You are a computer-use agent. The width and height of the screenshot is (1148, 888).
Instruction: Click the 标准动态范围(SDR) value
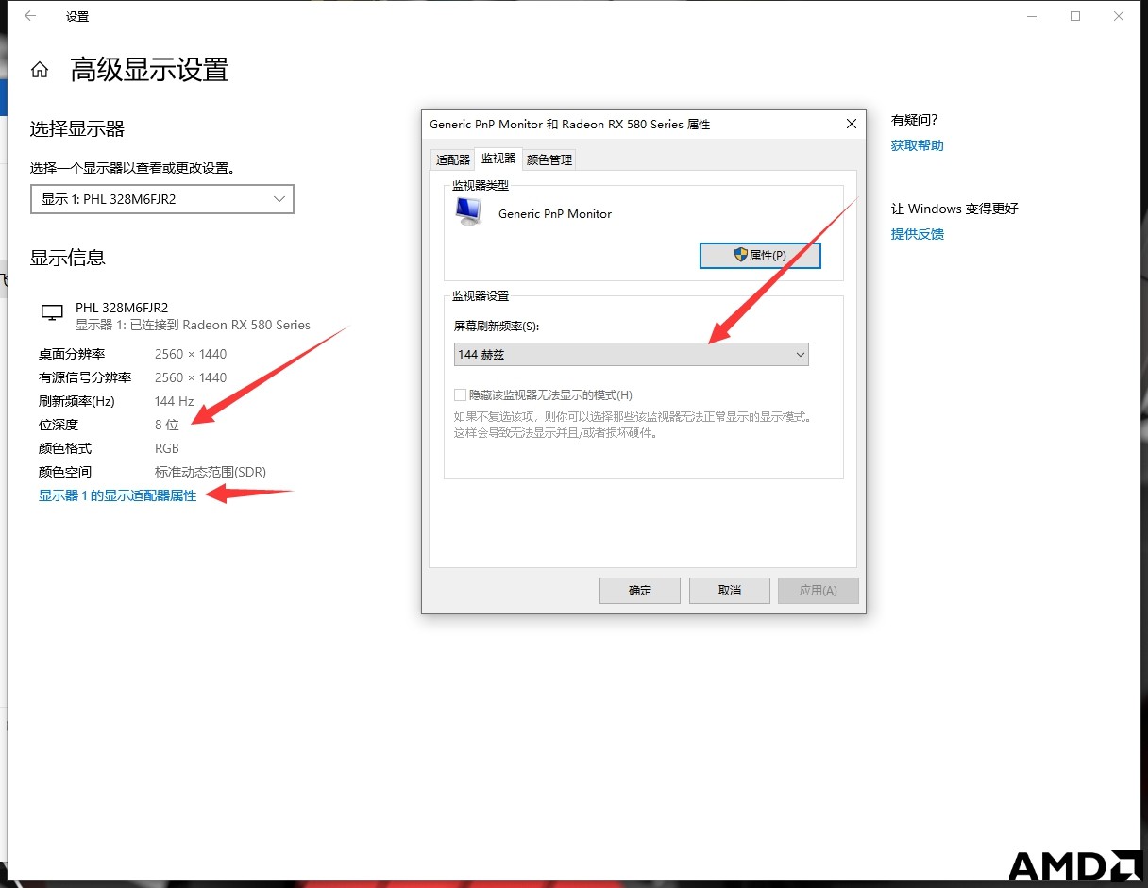coord(211,472)
